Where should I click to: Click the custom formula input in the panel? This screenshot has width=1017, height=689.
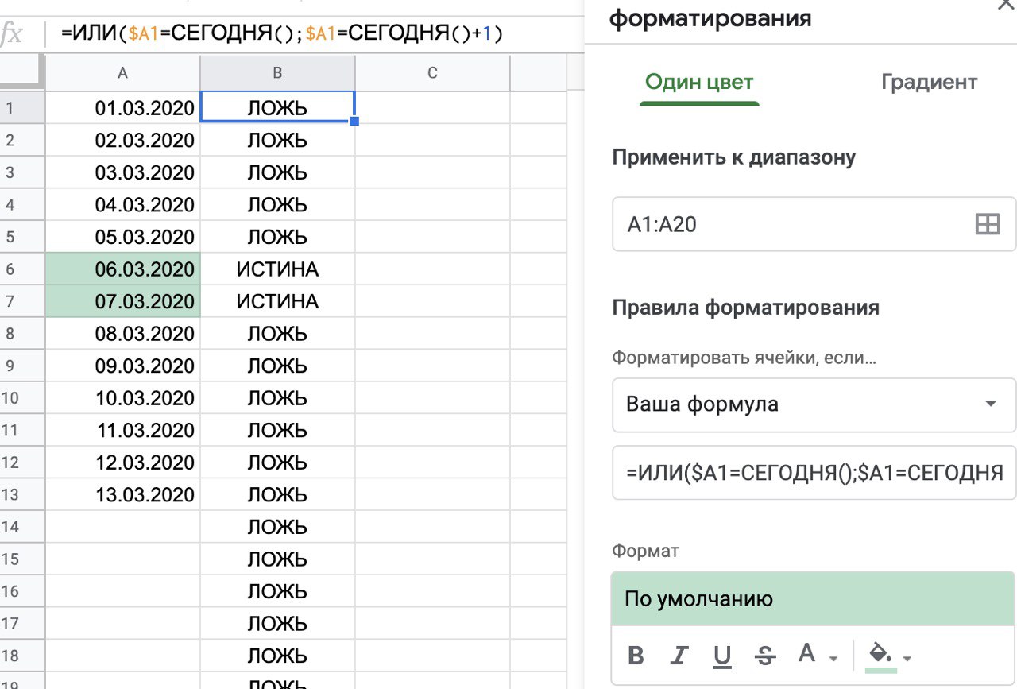click(x=814, y=473)
